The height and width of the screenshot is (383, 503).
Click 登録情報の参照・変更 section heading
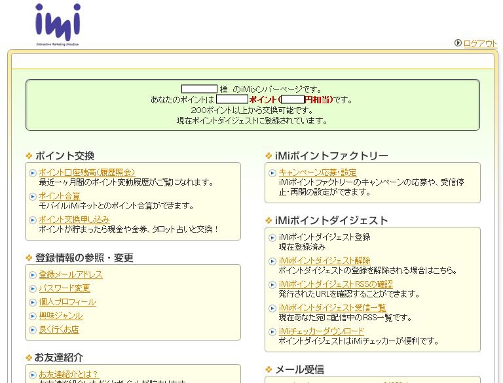(84, 258)
